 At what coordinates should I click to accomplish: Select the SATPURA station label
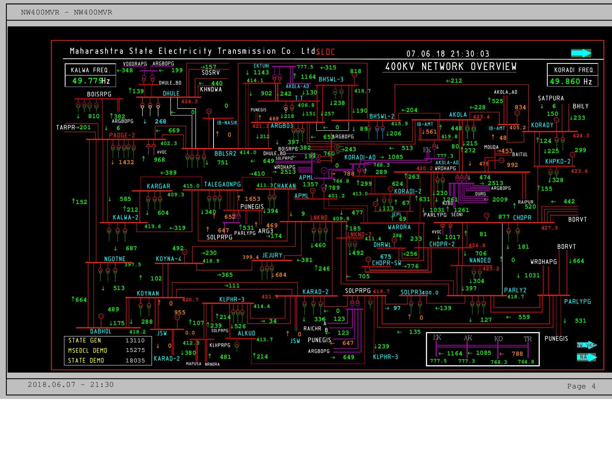pos(551,98)
